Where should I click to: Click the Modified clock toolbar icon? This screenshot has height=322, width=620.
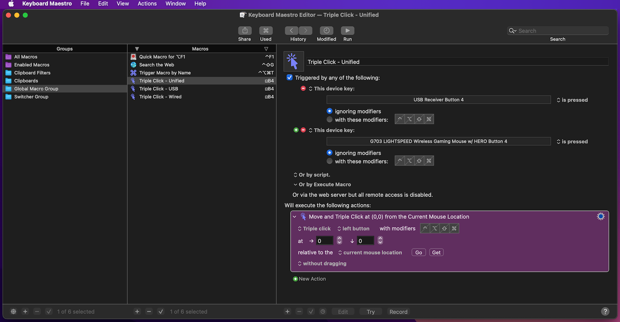click(326, 31)
